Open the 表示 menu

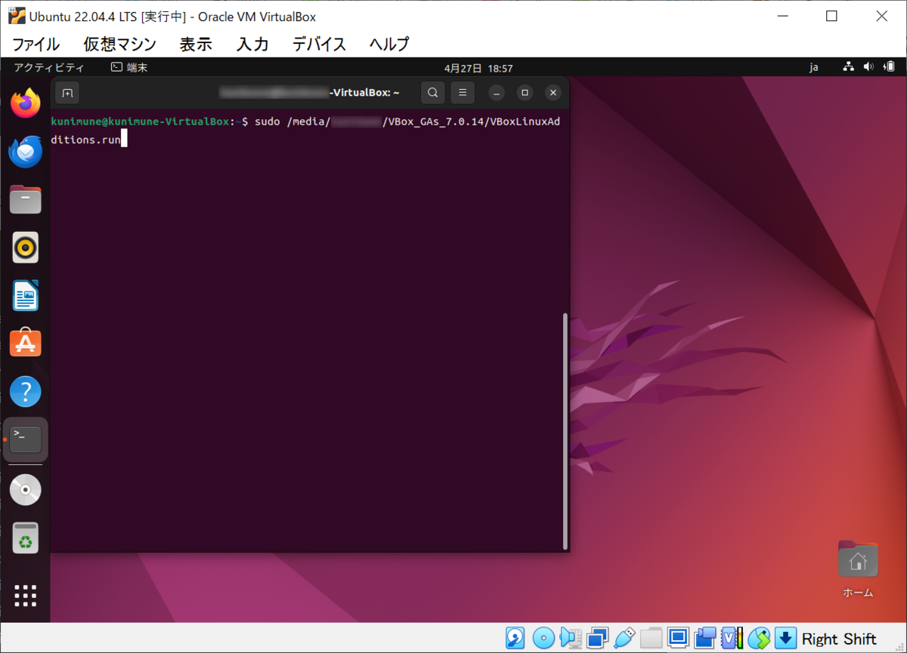click(196, 44)
